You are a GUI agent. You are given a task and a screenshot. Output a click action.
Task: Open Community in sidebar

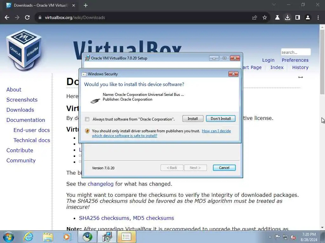tap(21, 160)
